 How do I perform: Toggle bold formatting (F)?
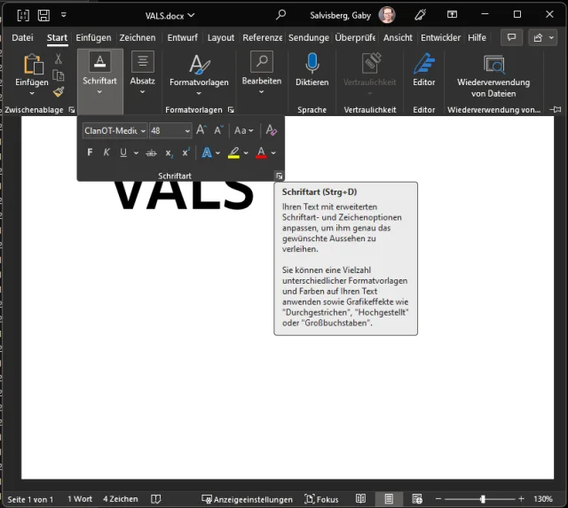(x=90, y=152)
